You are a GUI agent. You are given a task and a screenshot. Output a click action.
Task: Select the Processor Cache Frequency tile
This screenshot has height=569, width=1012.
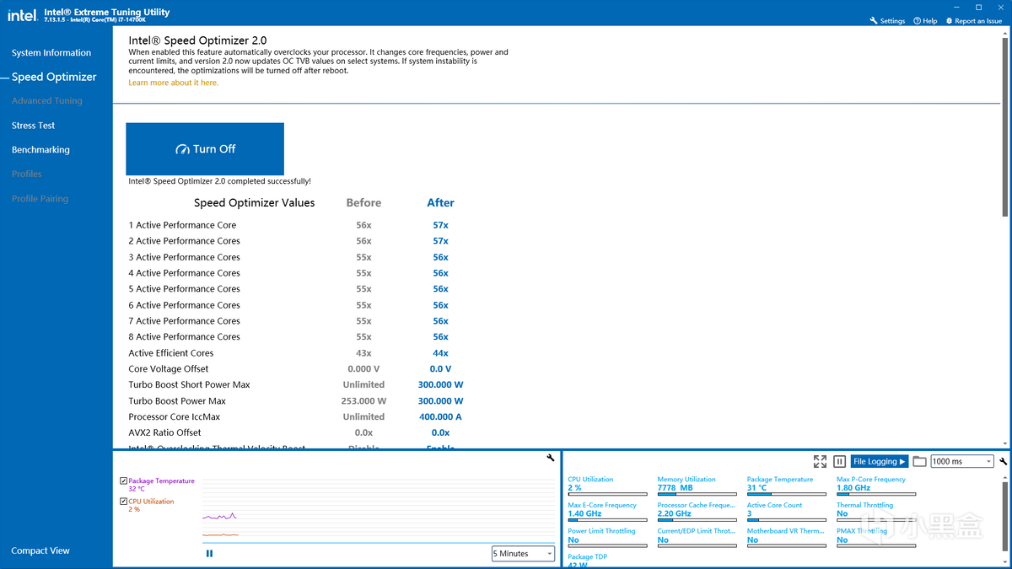[697, 512]
